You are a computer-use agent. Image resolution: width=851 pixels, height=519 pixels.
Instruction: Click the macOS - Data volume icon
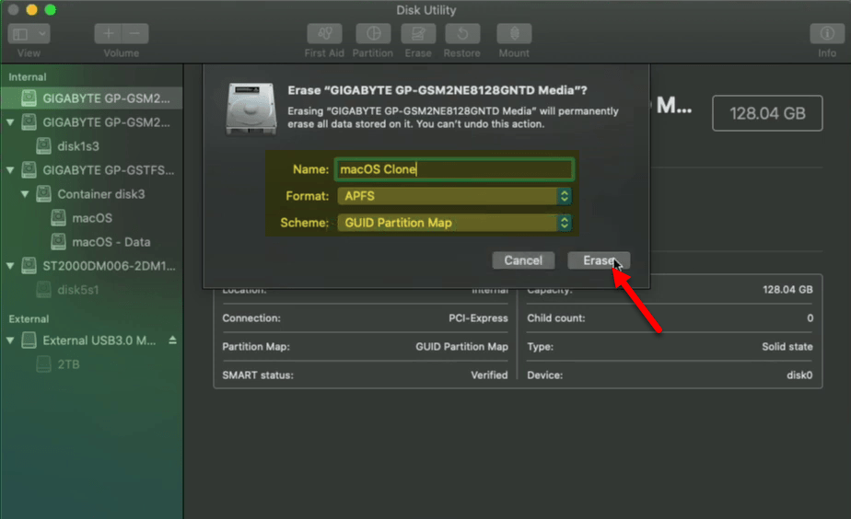click(x=58, y=242)
